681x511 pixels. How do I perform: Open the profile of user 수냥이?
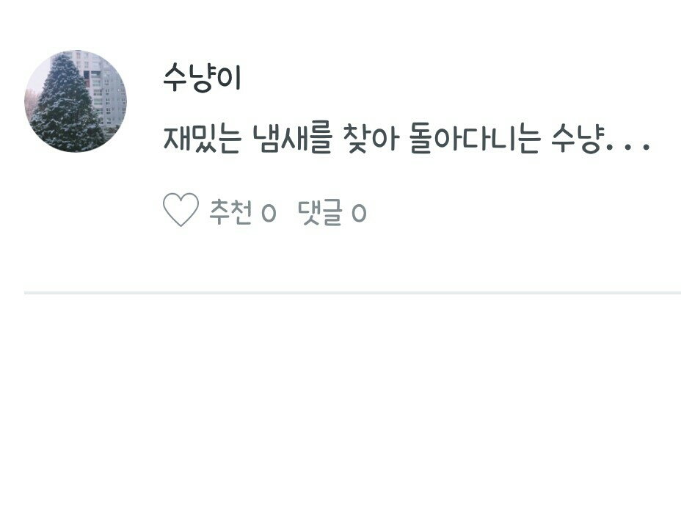point(202,78)
